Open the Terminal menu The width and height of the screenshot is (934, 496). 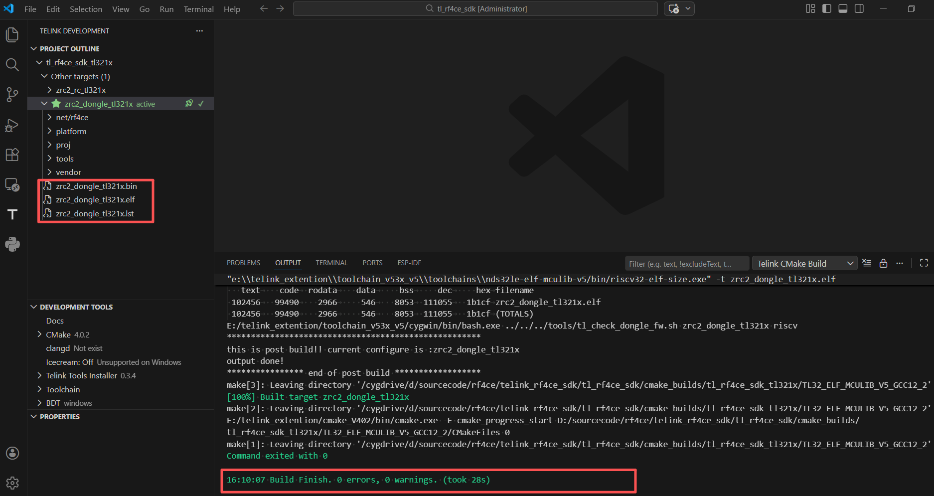[x=198, y=9]
